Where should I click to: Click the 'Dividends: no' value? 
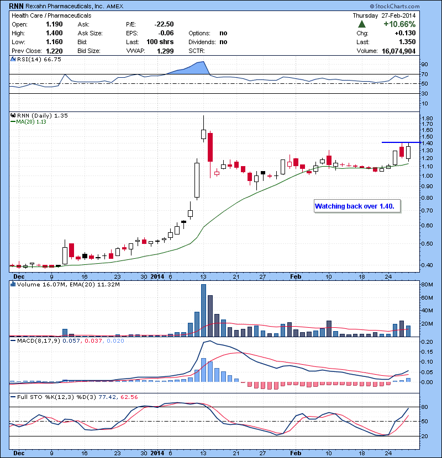(223, 42)
